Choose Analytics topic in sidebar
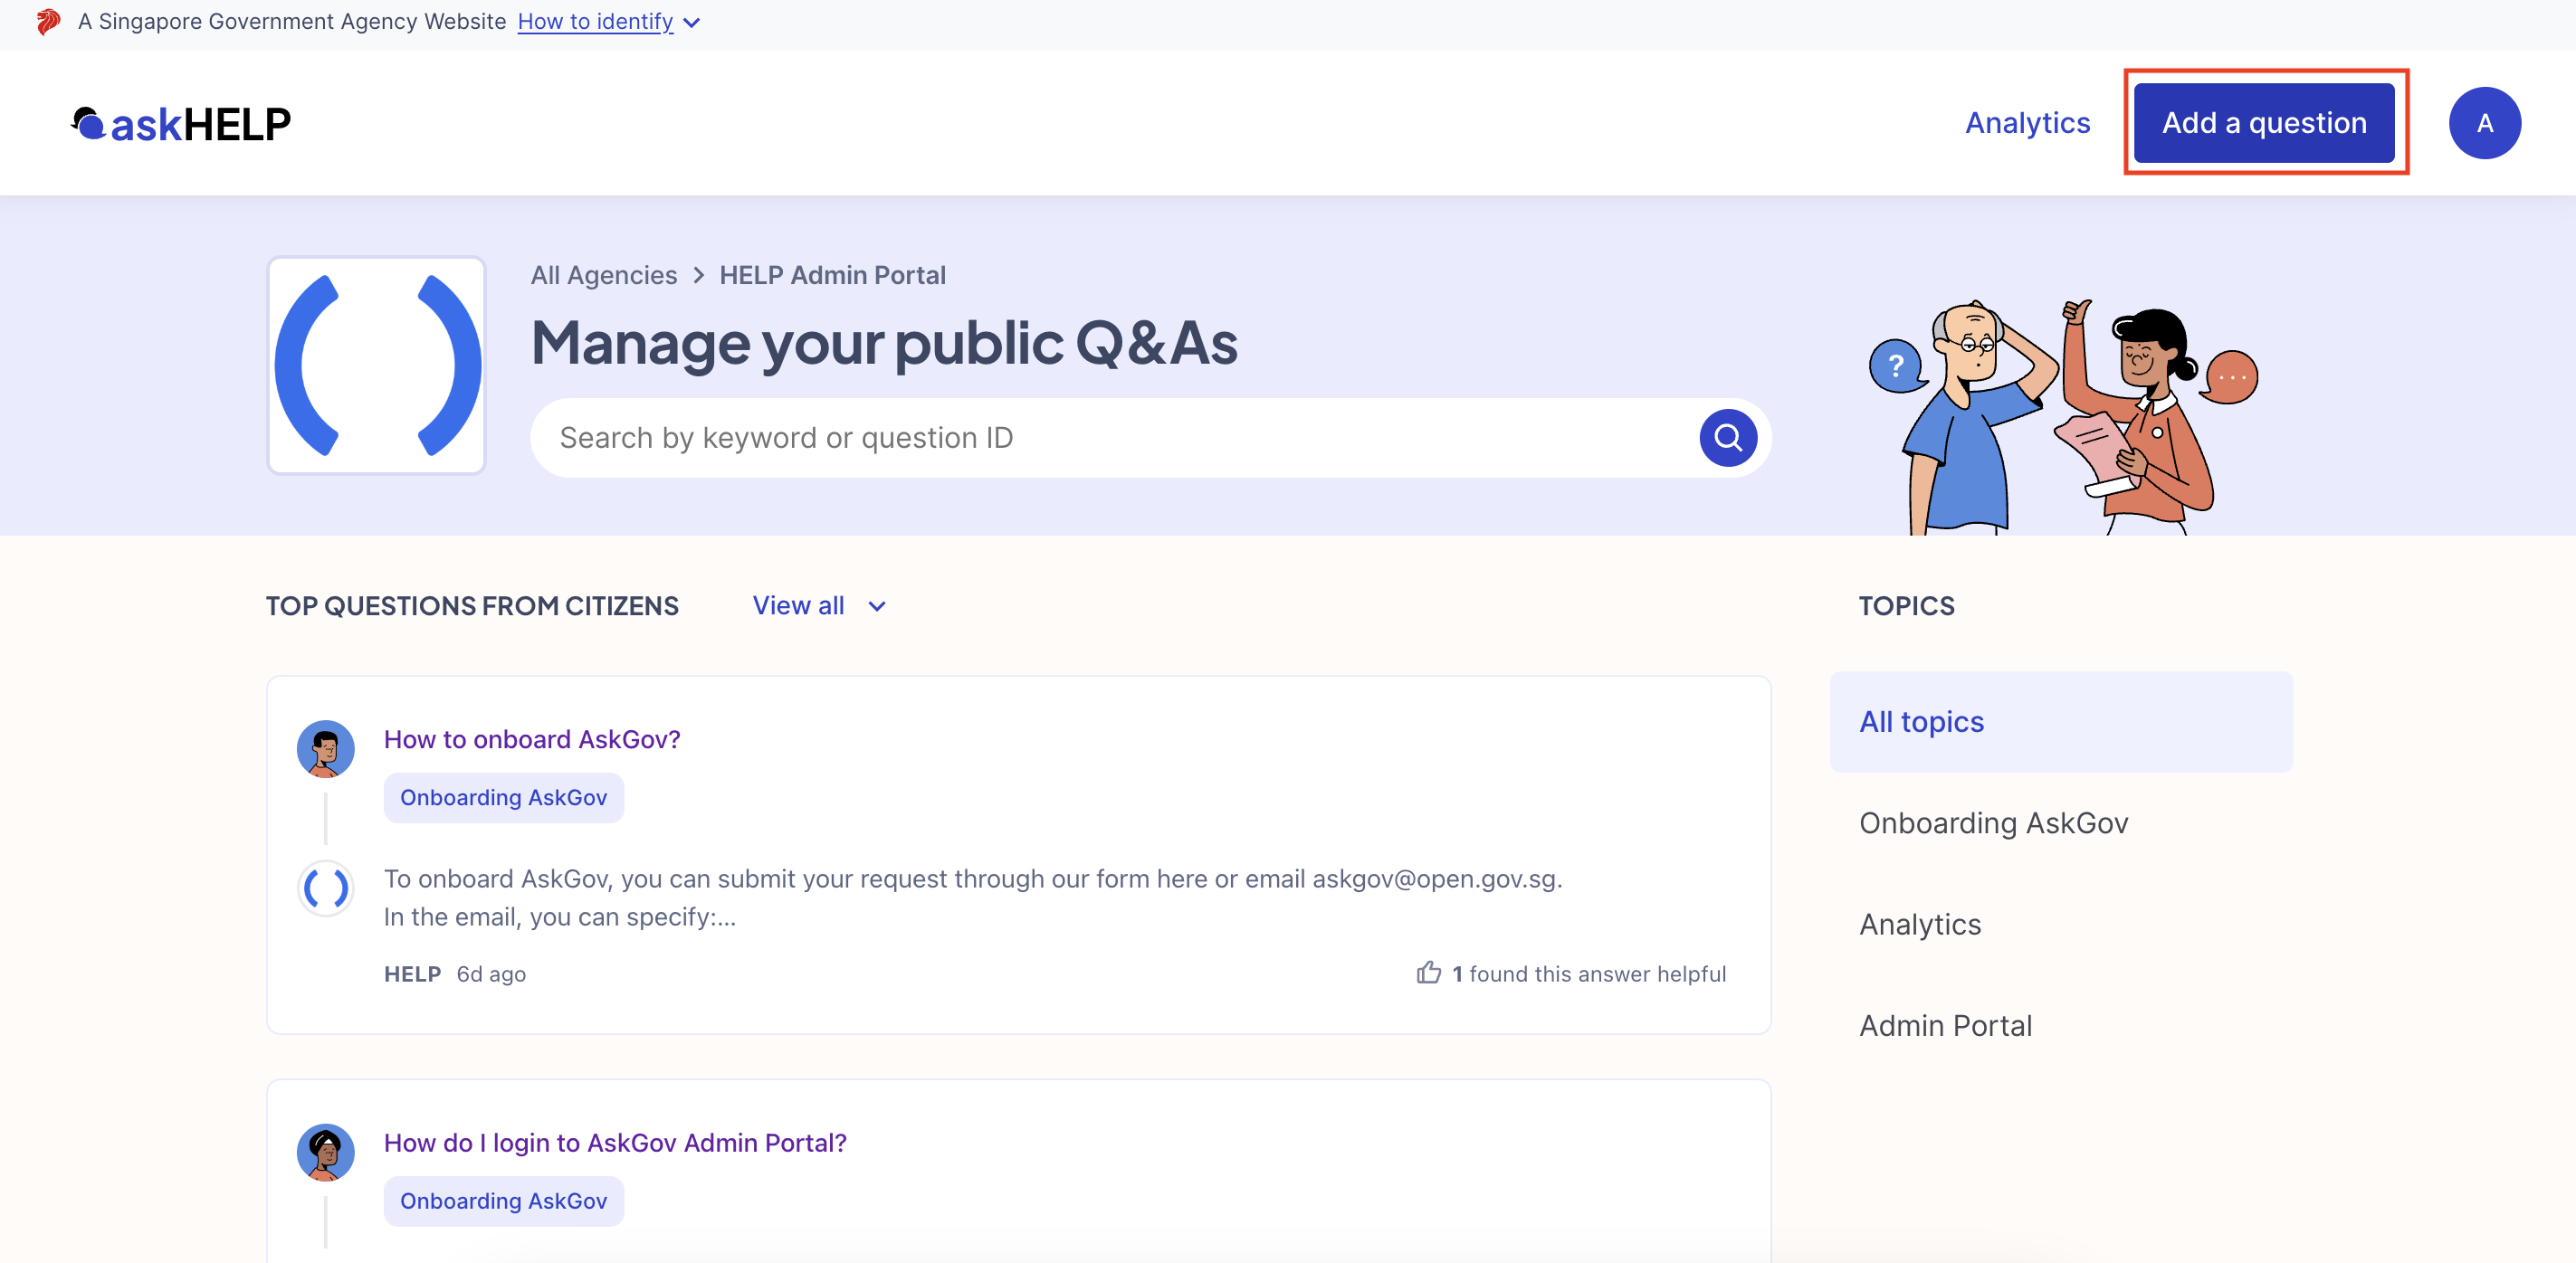The image size is (2576, 1263). 1919,925
